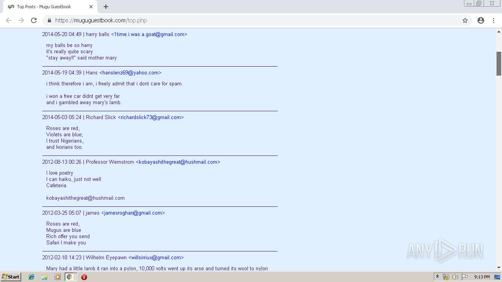Screen dimensions: 502x282
Task: Open richardslick73@gmail.com email link
Action: click(x=151, y=117)
